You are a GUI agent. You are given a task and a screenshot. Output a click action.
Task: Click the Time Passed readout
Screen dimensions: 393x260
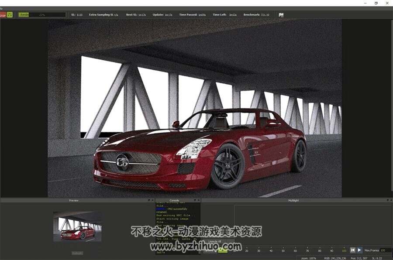193,15
